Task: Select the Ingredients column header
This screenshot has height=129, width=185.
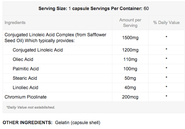Action: [x=15, y=23]
